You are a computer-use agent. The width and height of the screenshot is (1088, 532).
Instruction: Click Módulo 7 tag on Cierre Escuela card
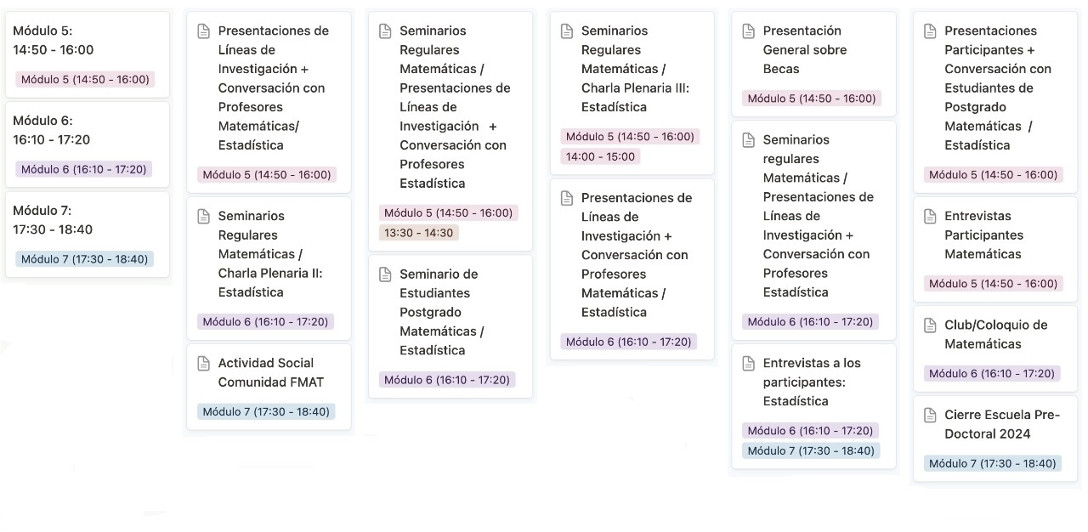(x=993, y=463)
